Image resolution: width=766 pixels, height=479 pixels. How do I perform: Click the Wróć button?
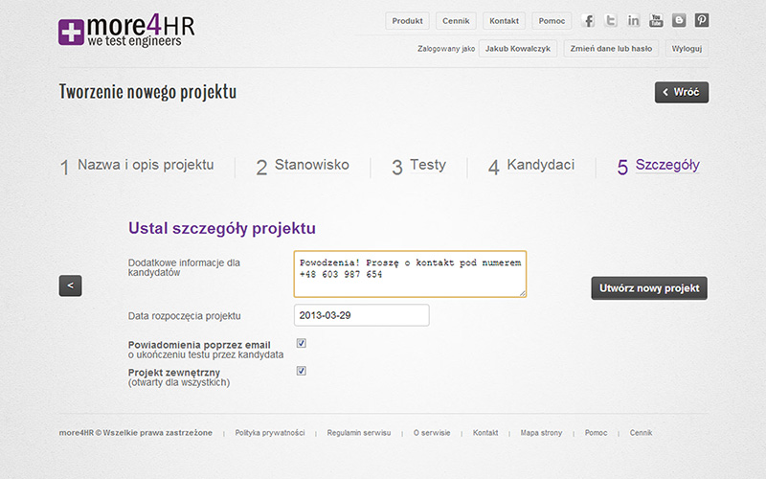pyautogui.click(x=682, y=92)
